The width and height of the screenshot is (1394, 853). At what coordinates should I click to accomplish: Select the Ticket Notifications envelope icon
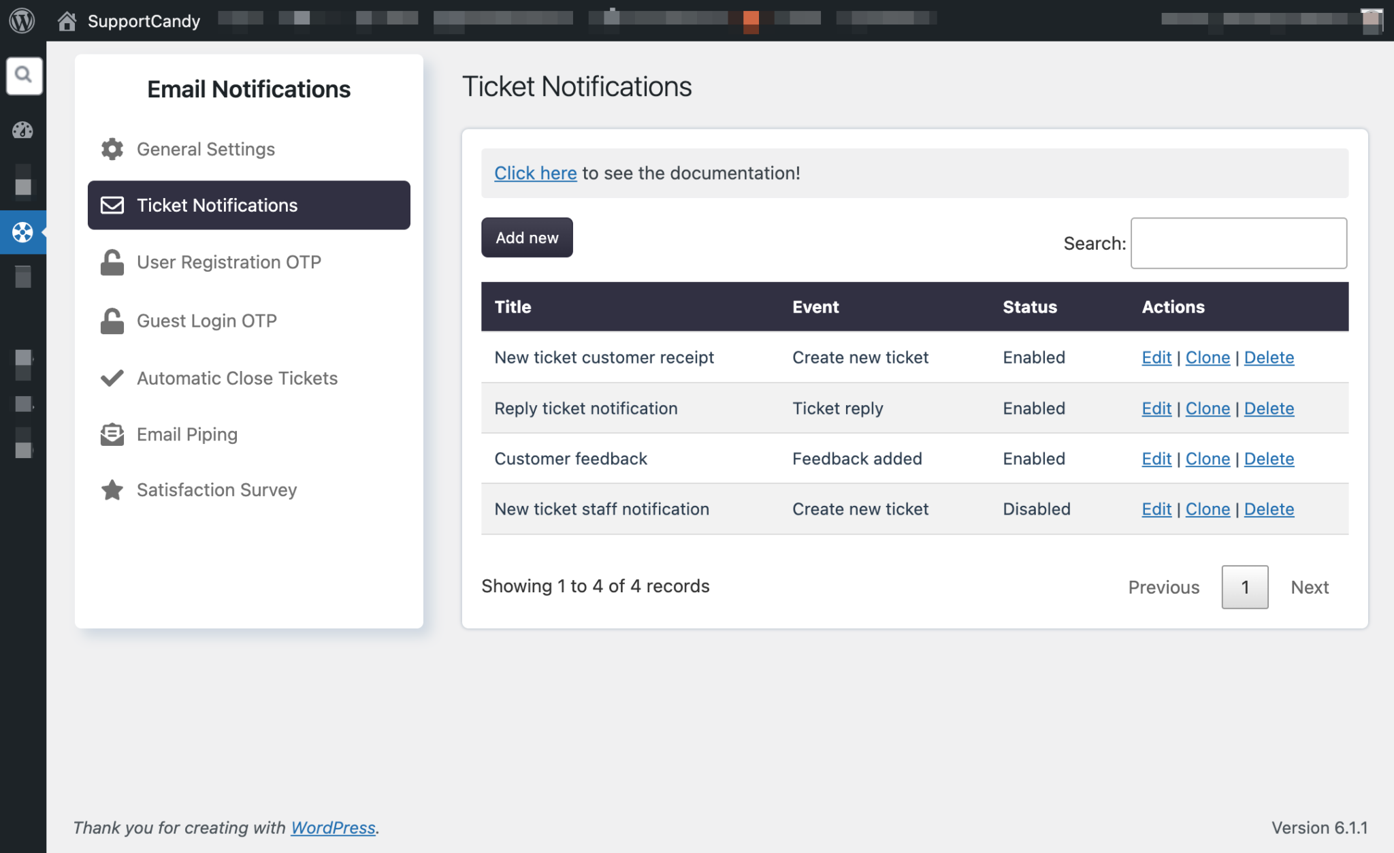point(112,205)
